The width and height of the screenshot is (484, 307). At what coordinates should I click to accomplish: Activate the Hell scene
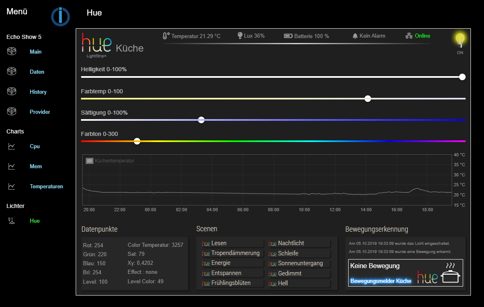[x=299, y=284]
